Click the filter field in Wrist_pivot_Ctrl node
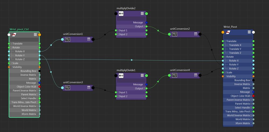Screen dimensions: 269x132 24,40
